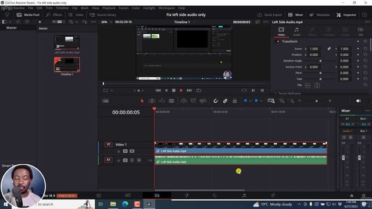Adjust the Rotation Angle slider

coord(320,61)
